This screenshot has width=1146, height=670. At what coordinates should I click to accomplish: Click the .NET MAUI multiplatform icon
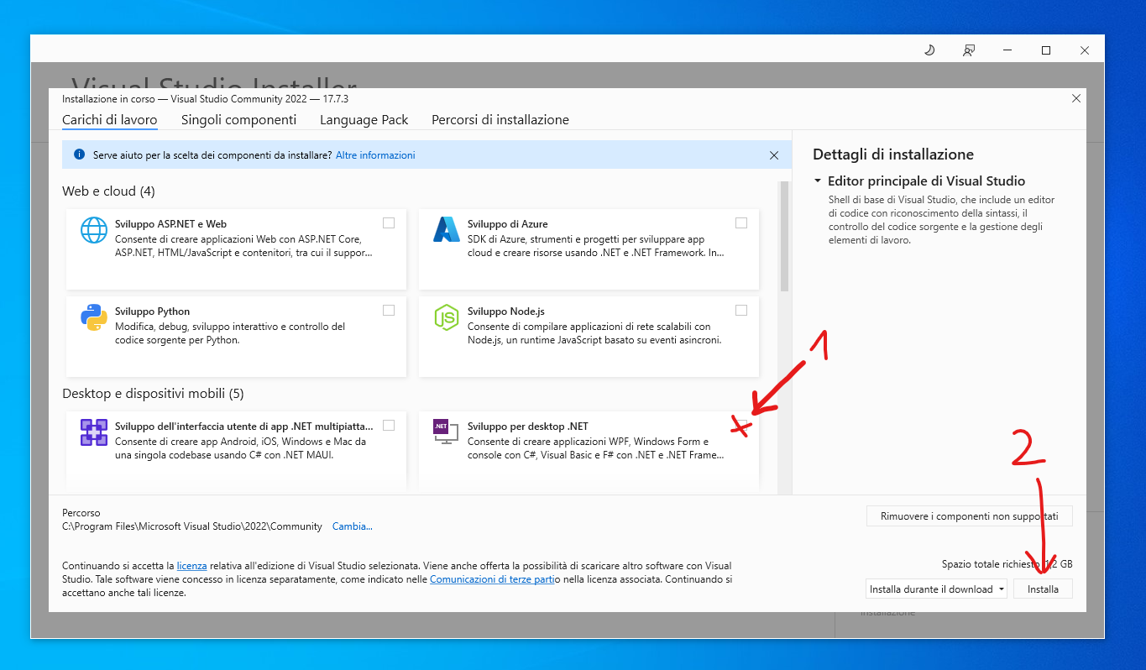(94, 432)
